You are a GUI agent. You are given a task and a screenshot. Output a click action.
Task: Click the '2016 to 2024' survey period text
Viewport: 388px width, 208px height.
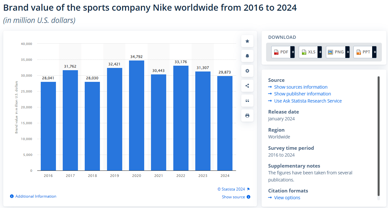click(281, 155)
